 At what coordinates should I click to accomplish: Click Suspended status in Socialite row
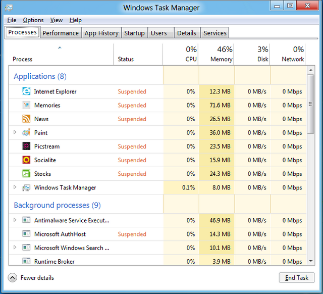[x=132, y=160]
